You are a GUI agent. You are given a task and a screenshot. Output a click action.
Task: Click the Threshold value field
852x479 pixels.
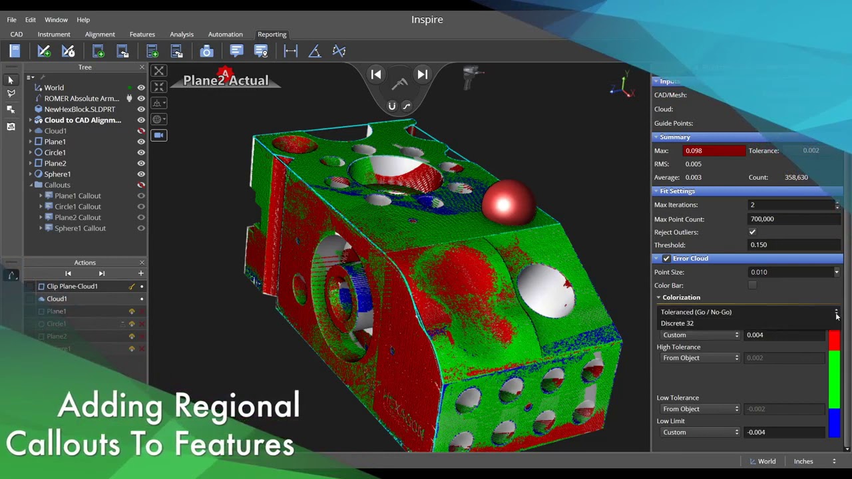(x=795, y=245)
